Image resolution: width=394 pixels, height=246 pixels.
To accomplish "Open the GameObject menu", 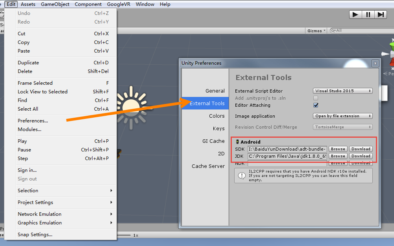I will pyautogui.click(x=55, y=4).
